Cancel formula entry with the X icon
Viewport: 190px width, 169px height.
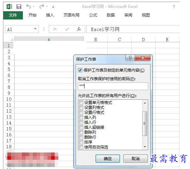pyautogui.click(x=55, y=29)
